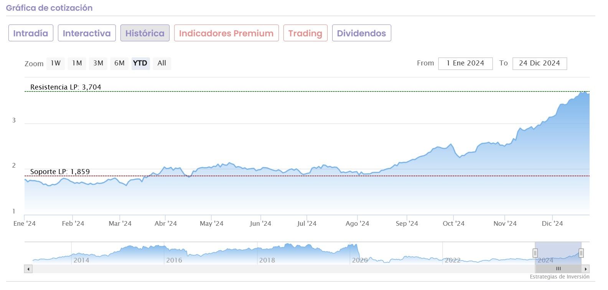The image size is (608, 290).
Task: Switch to the Trading tab
Action: (305, 33)
